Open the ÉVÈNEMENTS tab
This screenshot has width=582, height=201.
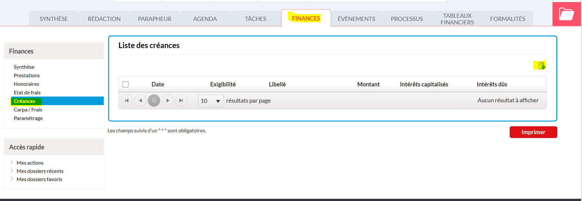(356, 19)
